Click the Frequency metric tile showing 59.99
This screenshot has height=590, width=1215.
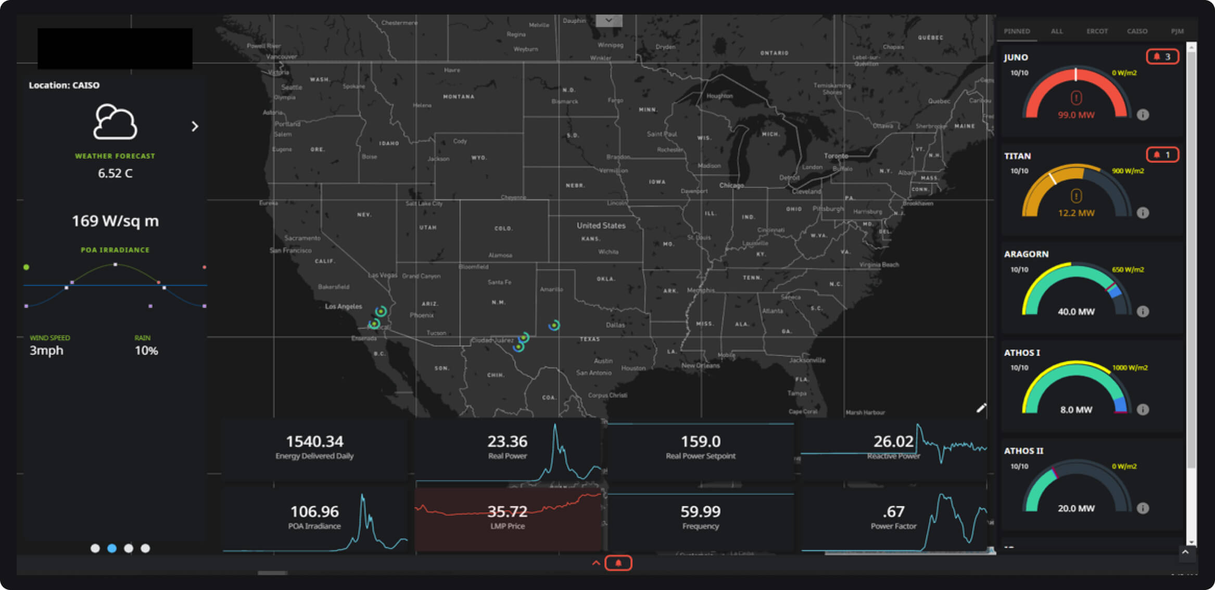click(701, 518)
